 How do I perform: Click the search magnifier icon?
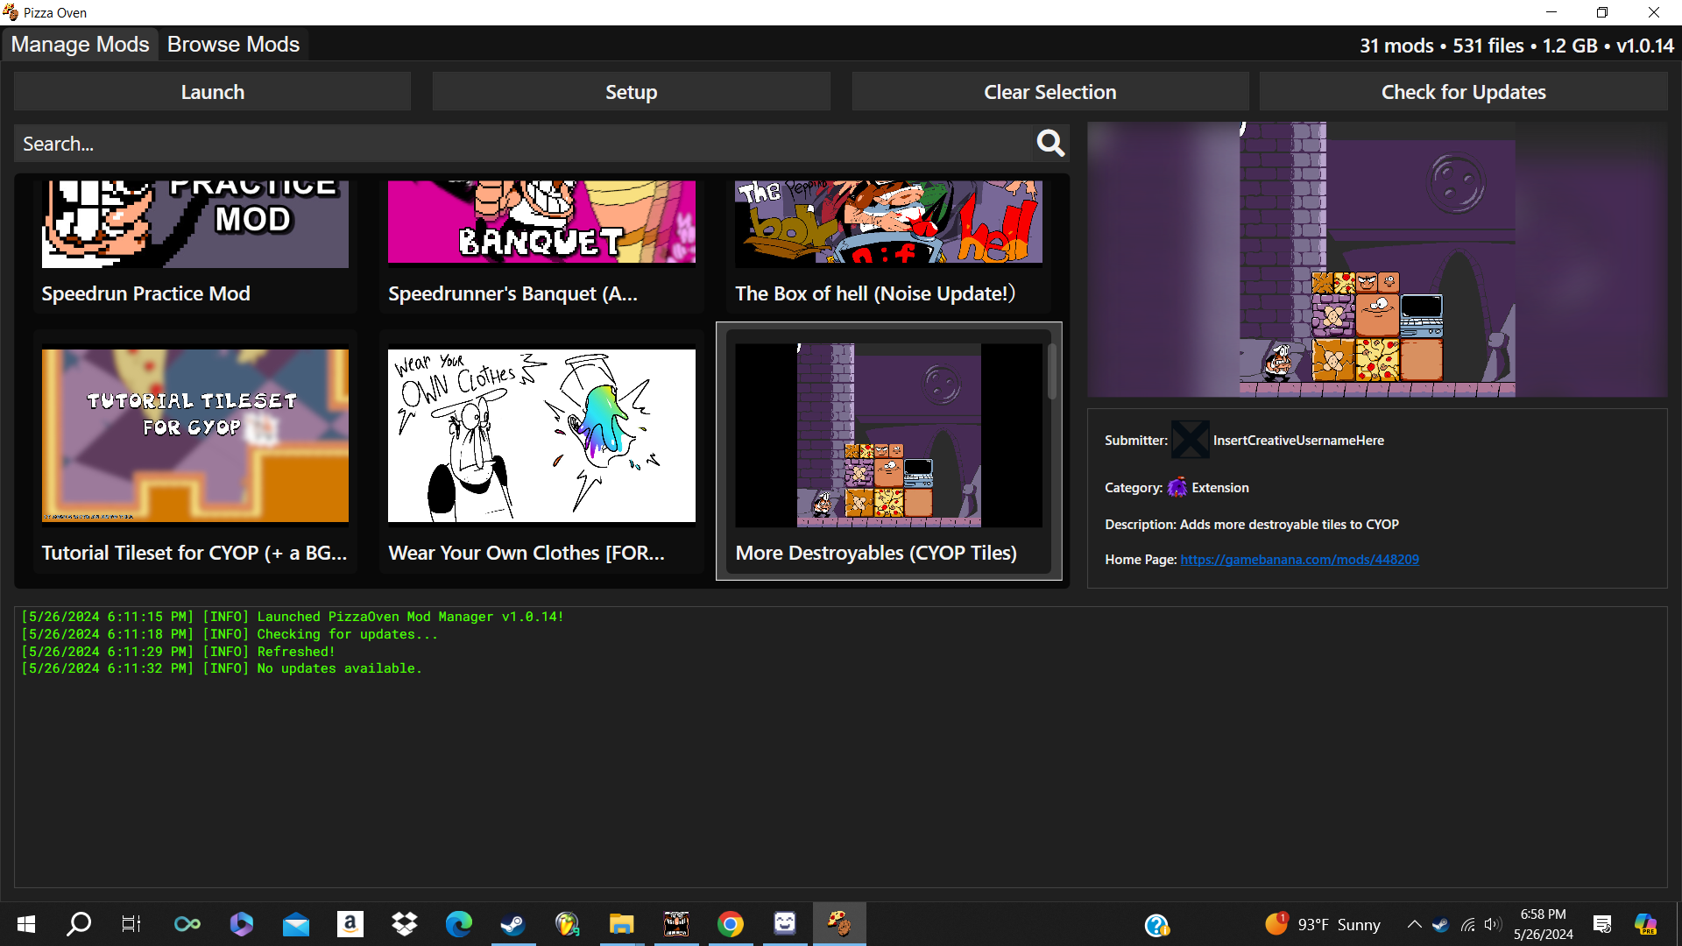tap(1049, 143)
